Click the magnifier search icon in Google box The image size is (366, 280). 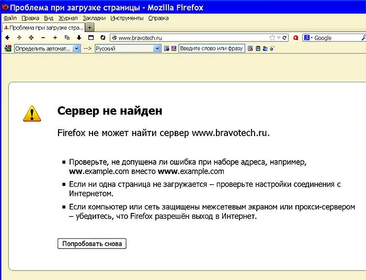(x=363, y=38)
